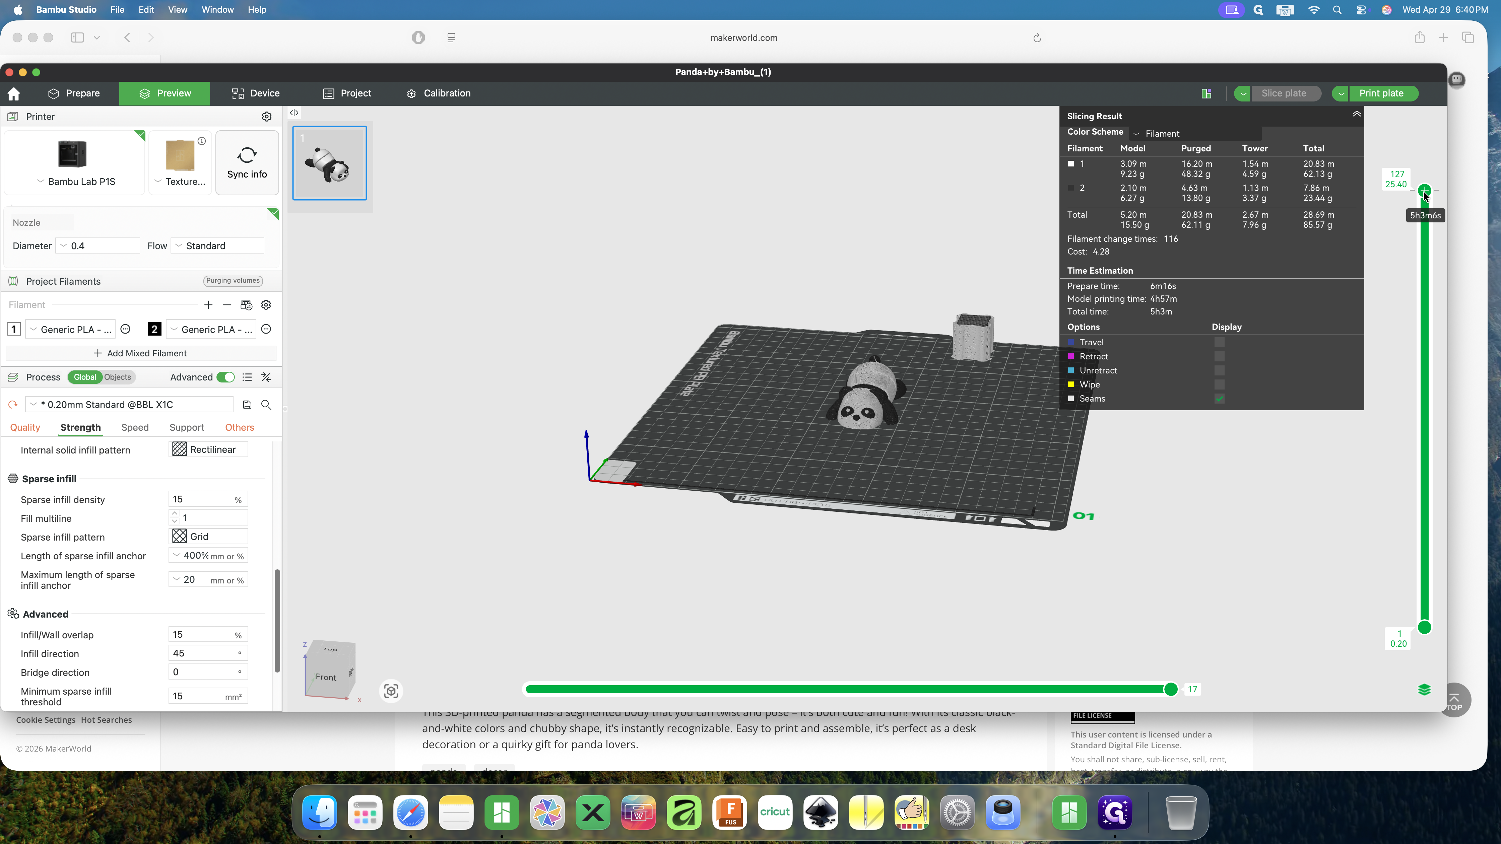The height and width of the screenshot is (844, 1501).
Task: Open the File menu
Action: 117,10
